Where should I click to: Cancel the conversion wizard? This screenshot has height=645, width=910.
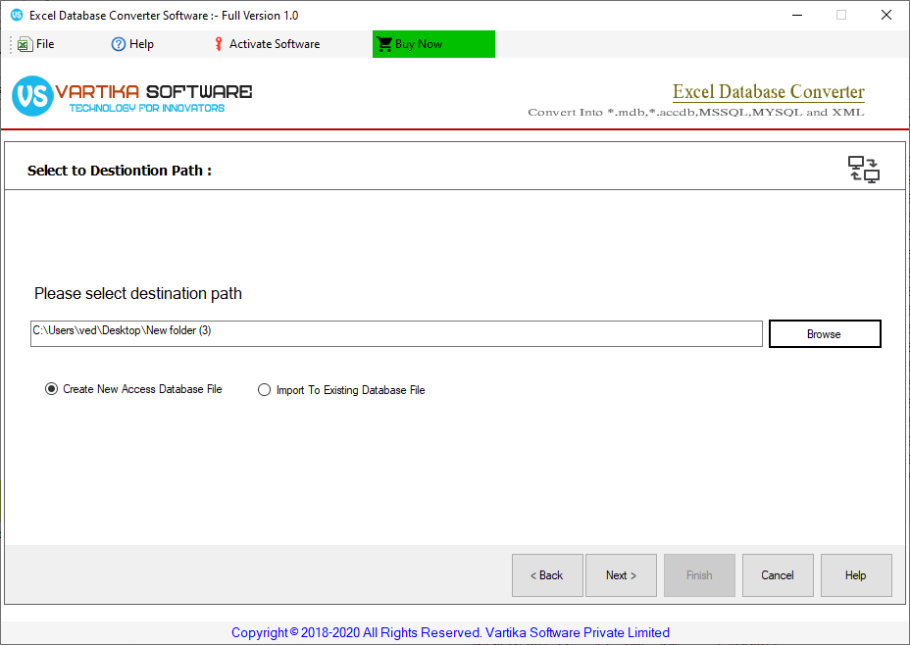tap(778, 575)
